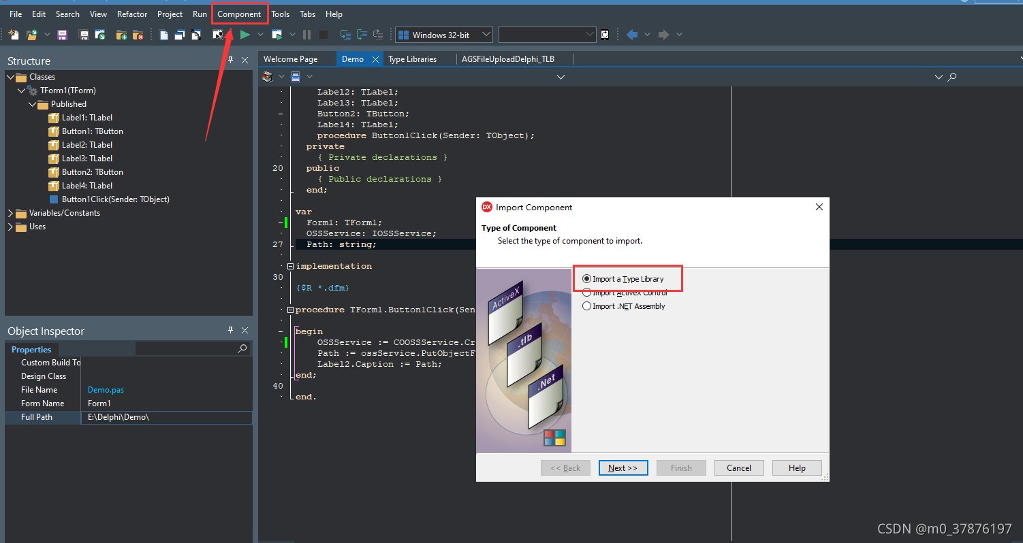
Task: Expand the Variables/Constants node
Action: (10, 213)
